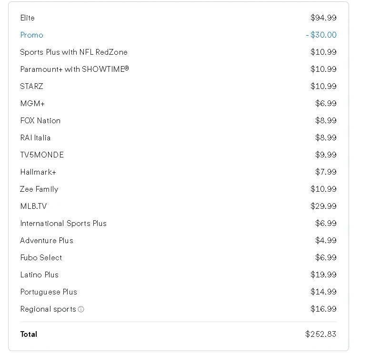Viewport: 370px width, 353px height.
Task: Click the MLB.TV add-on label
Action: coord(33,206)
